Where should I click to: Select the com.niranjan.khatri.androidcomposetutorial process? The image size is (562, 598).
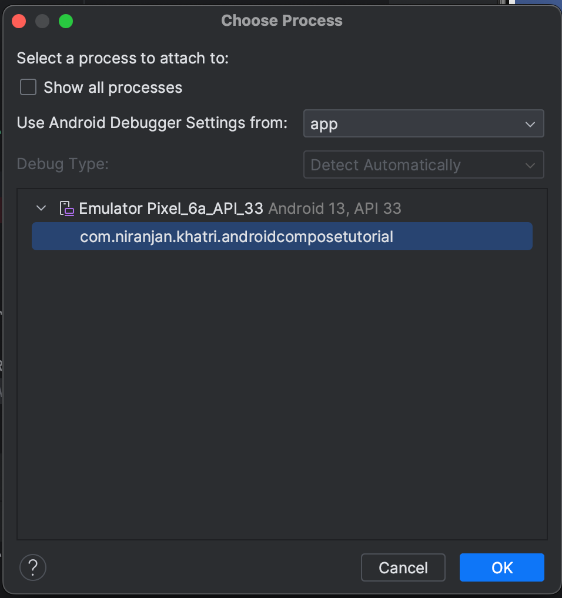click(236, 236)
